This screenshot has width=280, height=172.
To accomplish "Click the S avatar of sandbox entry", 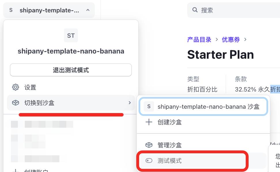I will point(149,107).
